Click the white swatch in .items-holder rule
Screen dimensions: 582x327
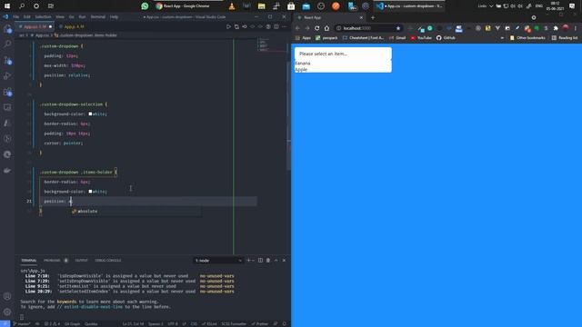click(90, 192)
